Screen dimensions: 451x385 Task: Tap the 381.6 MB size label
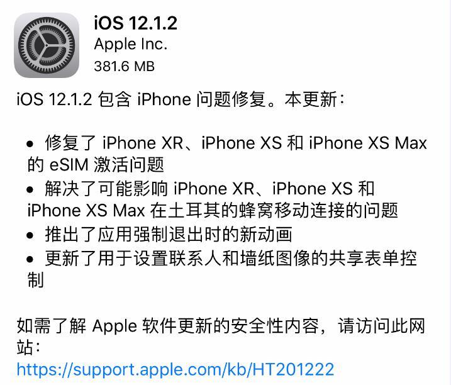coord(125,66)
